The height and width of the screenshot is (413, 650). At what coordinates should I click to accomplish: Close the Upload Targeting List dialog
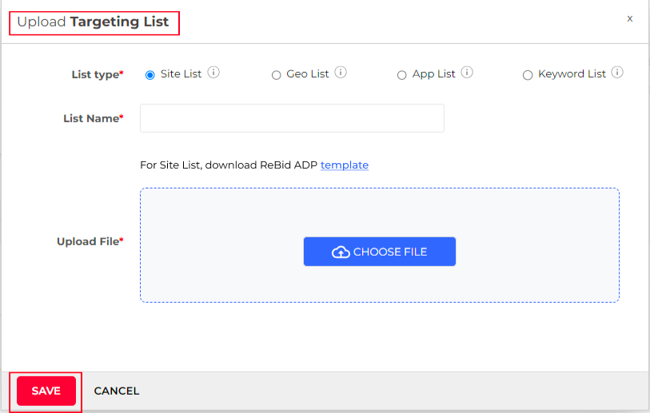click(630, 18)
